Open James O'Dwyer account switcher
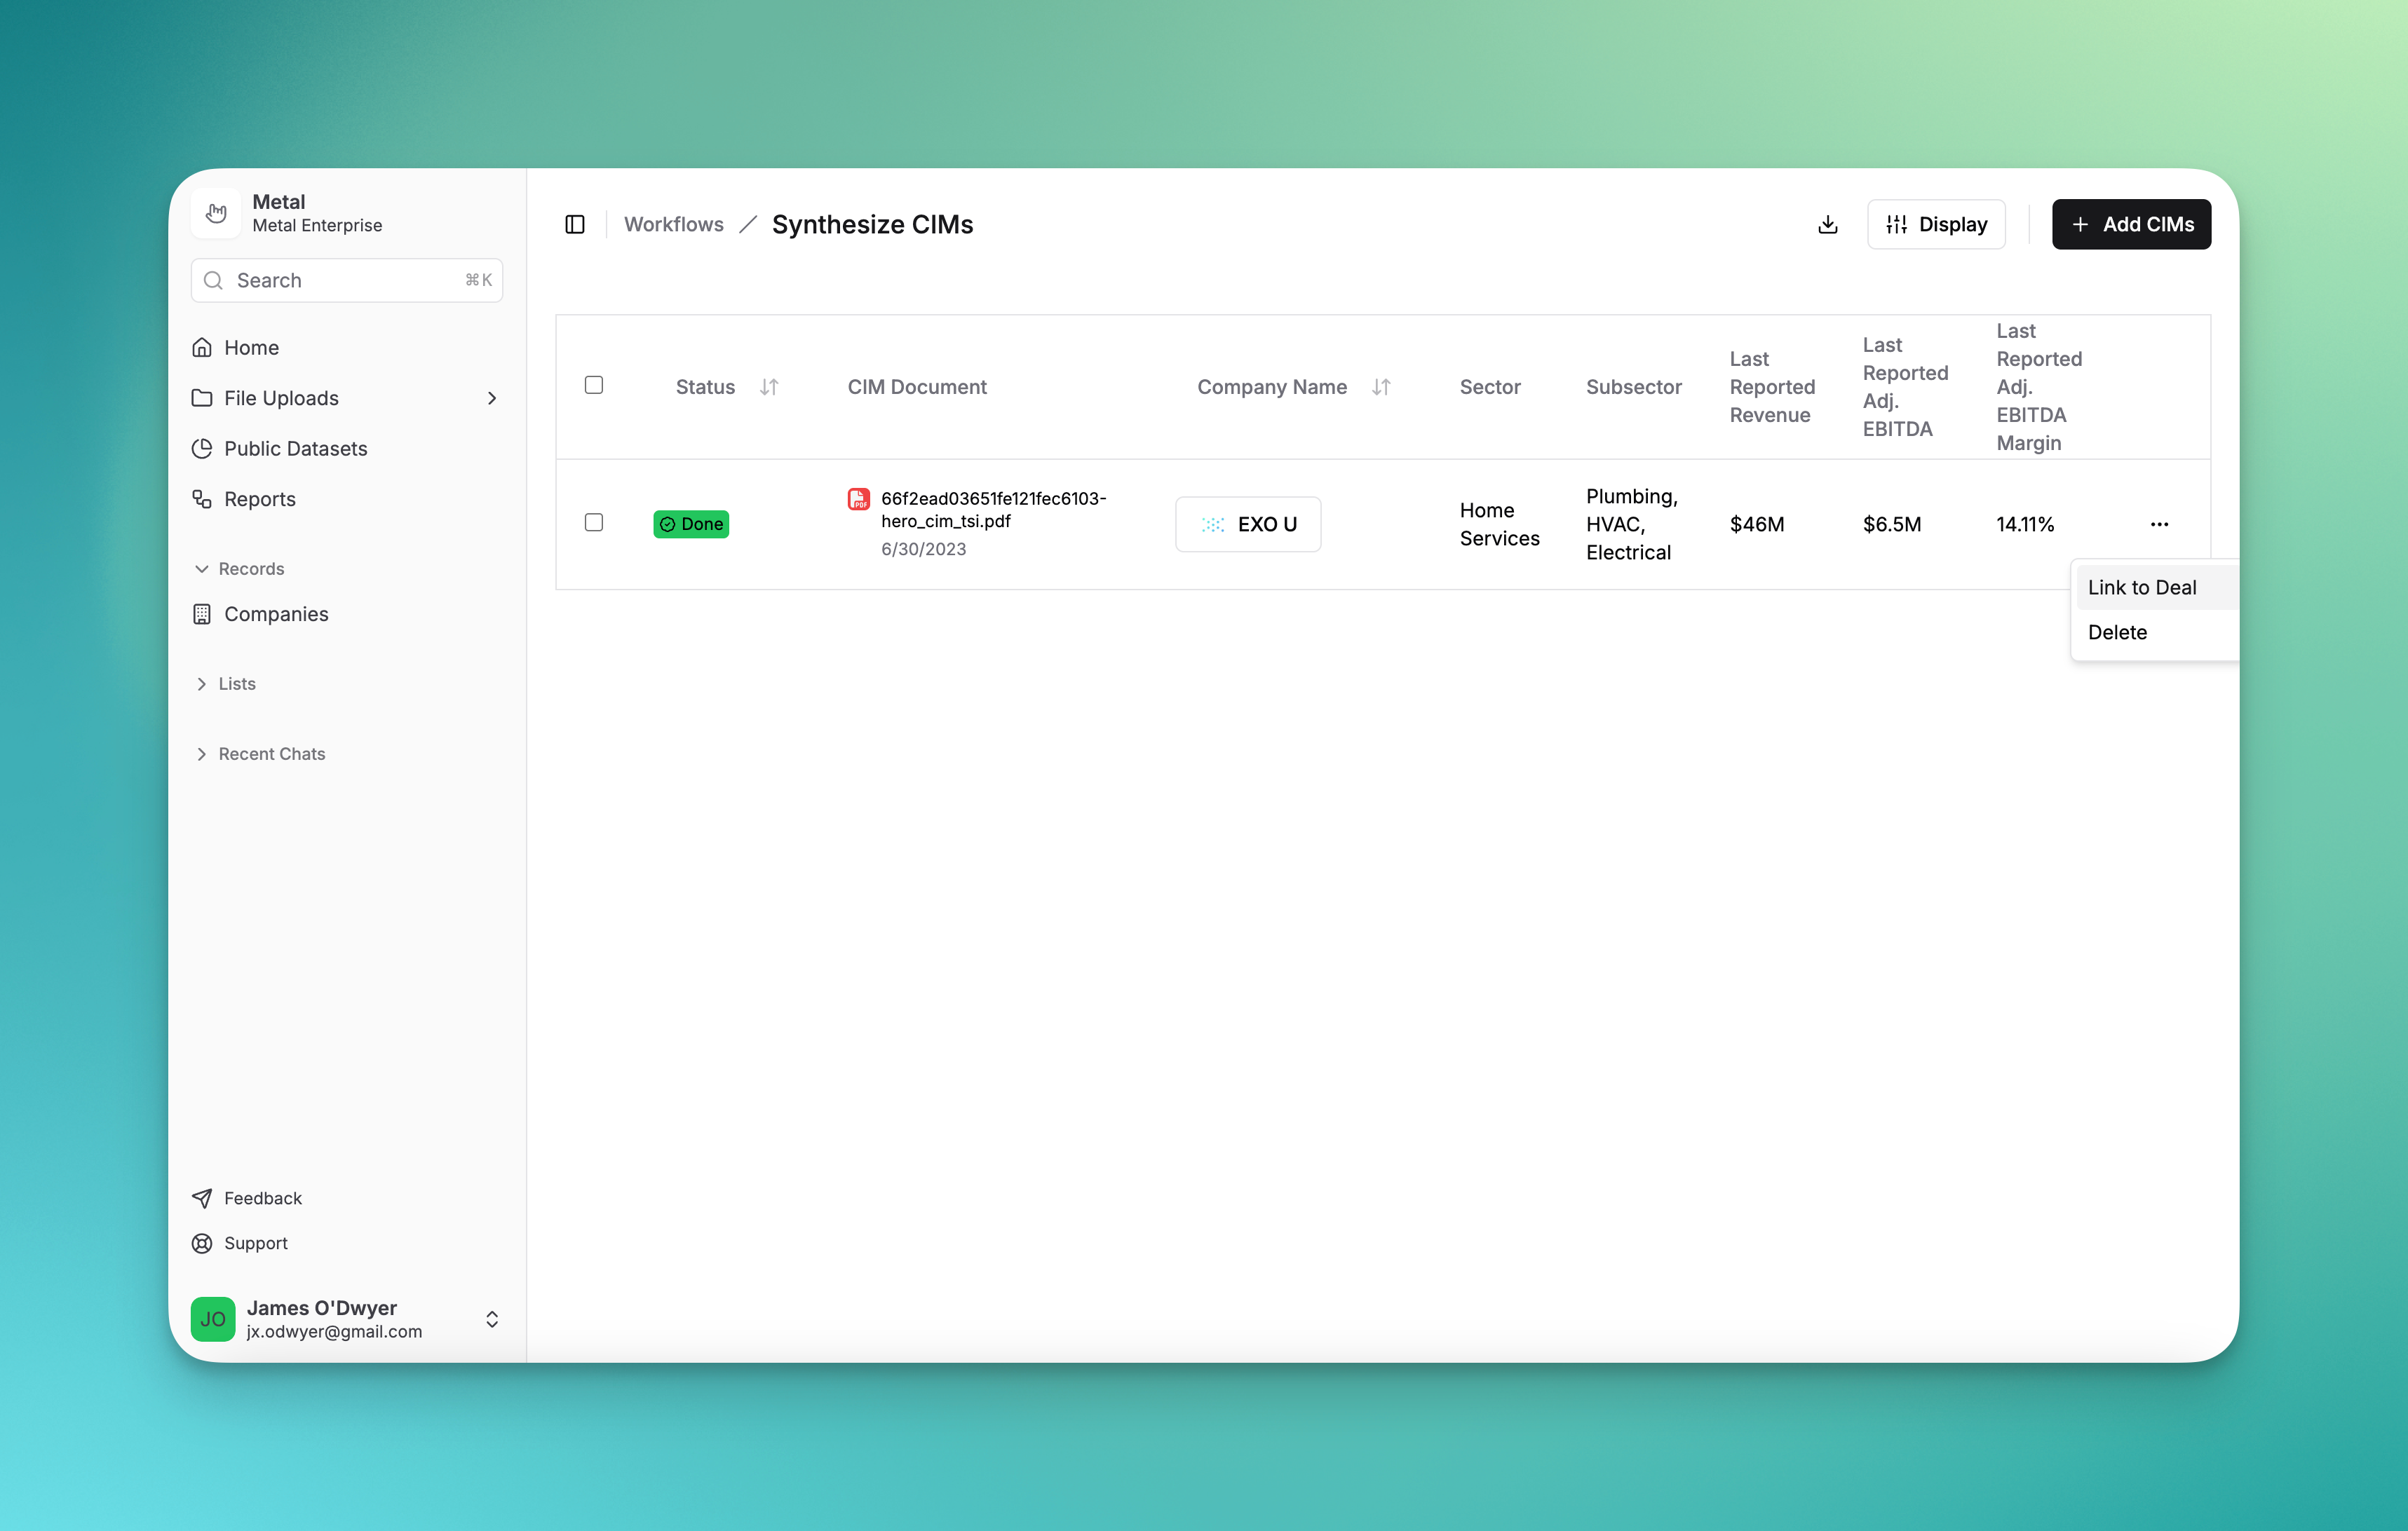This screenshot has width=2408, height=1531. pyautogui.click(x=491, y=1319)
